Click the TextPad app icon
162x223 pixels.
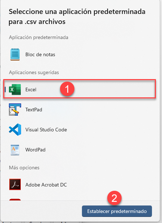15,110
